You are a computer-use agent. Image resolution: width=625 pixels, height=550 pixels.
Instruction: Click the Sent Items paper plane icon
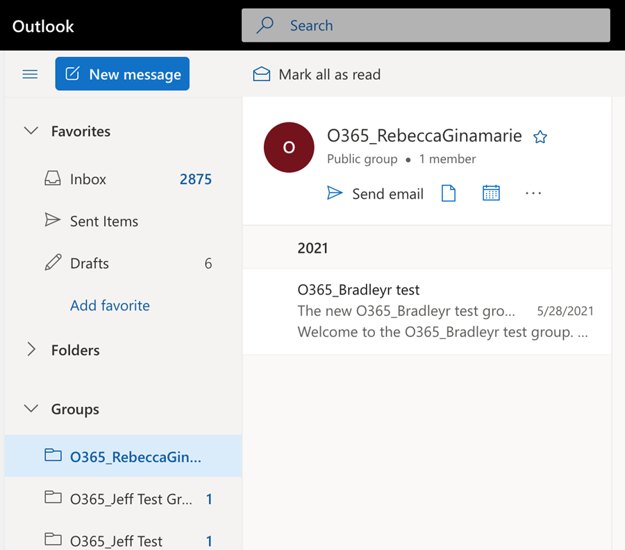(53, 220)
